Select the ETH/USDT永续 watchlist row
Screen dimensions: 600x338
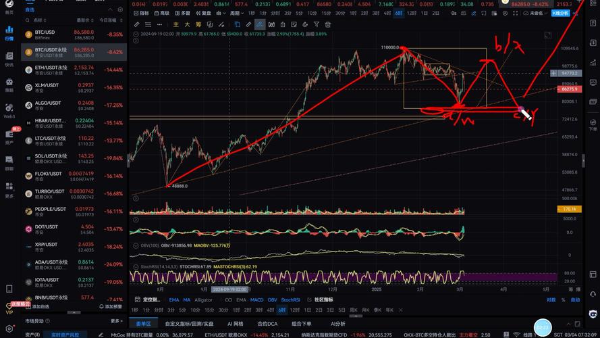pyautogui.click(x=74, y=70)
